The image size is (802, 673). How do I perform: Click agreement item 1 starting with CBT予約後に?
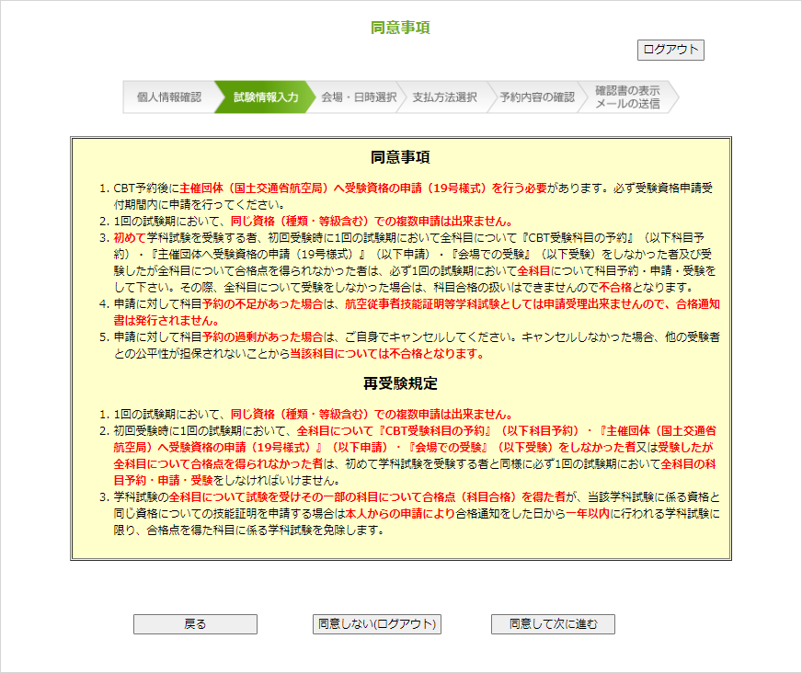pyautogui.click(x=413, y=197)
